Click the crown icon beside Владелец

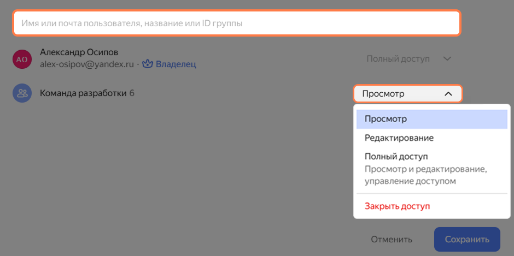[148, 64]
